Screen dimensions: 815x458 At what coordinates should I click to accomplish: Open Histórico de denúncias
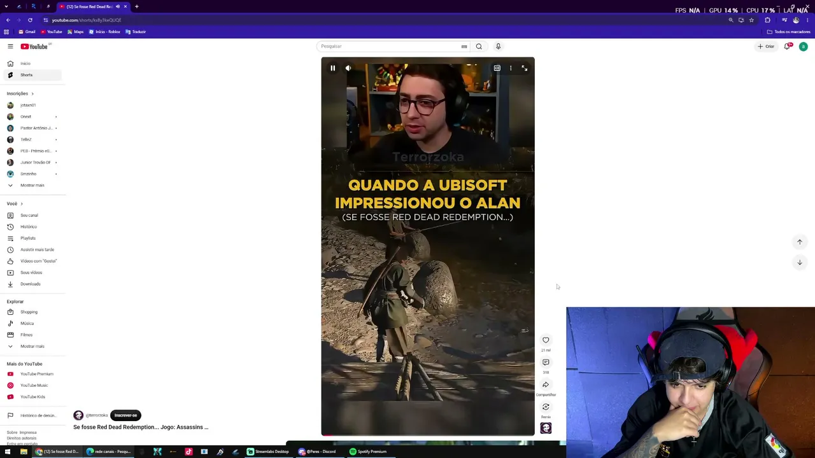click(x=32, y=415)
